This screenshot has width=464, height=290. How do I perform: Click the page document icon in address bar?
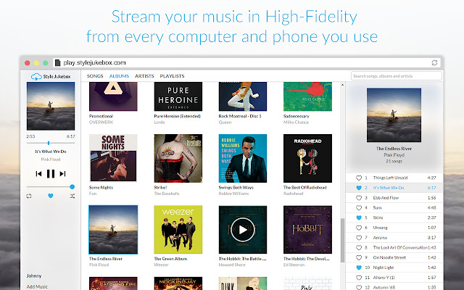[58, 63]
